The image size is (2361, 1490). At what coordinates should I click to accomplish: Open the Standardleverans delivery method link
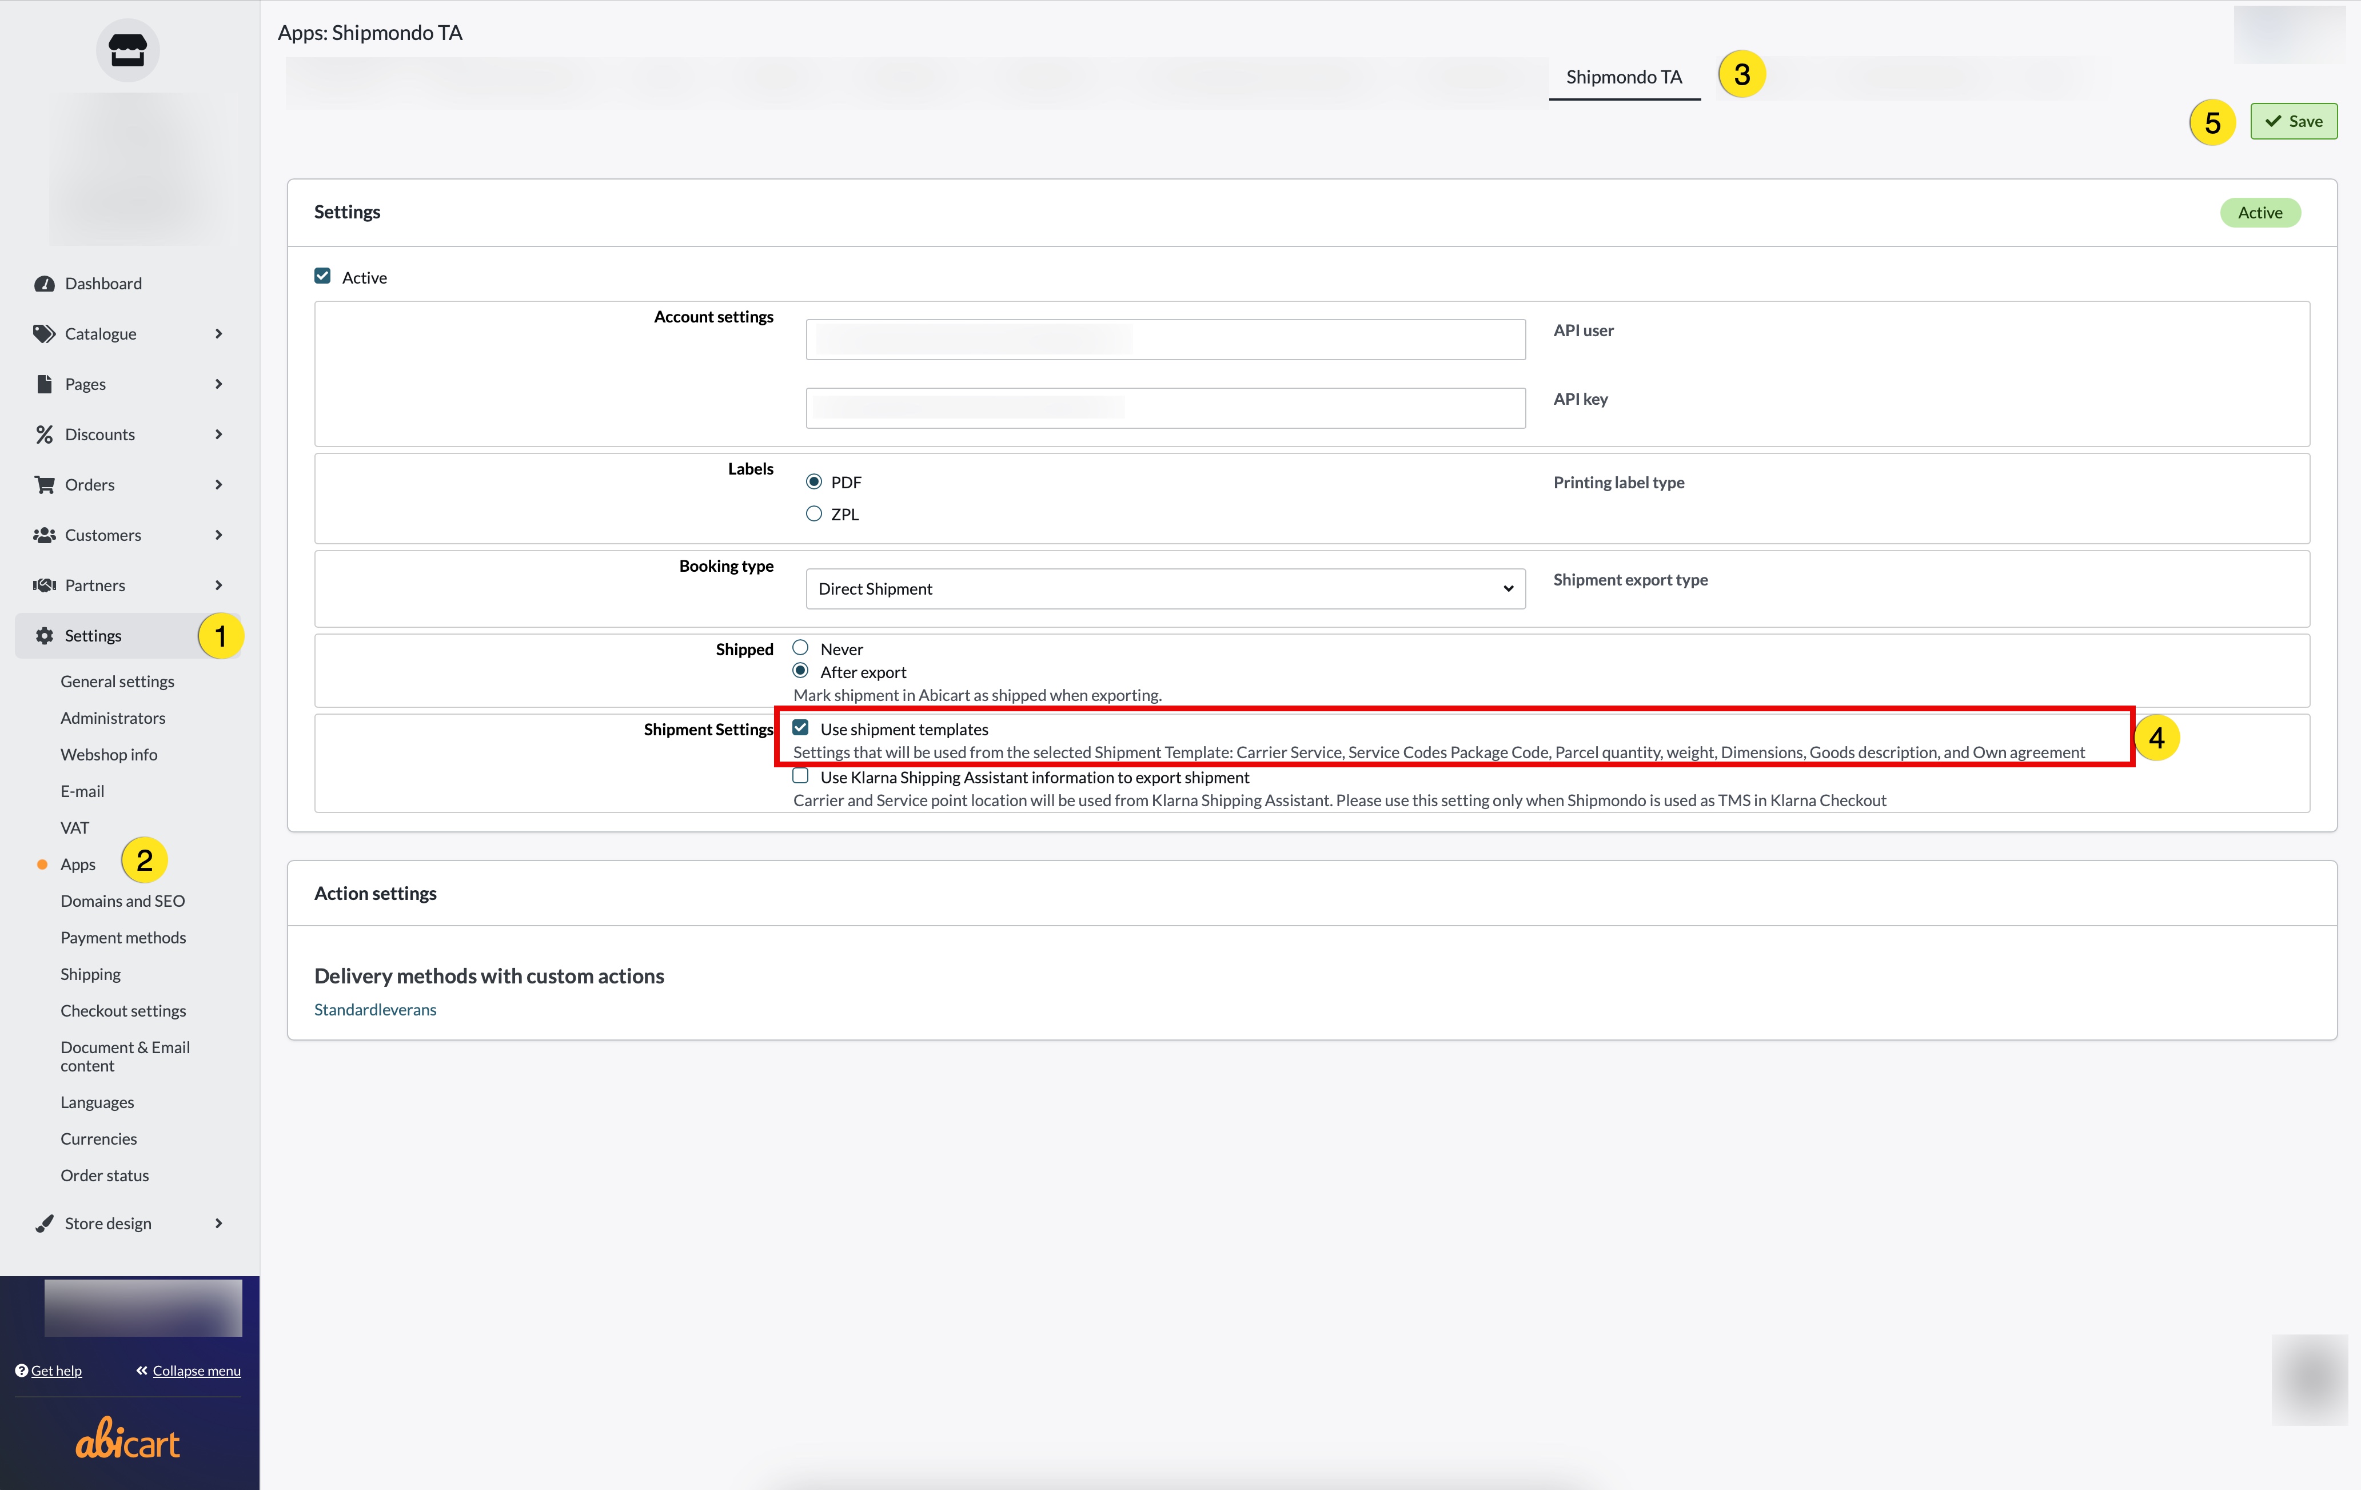pyautogui.click(x=376, y=1009)
